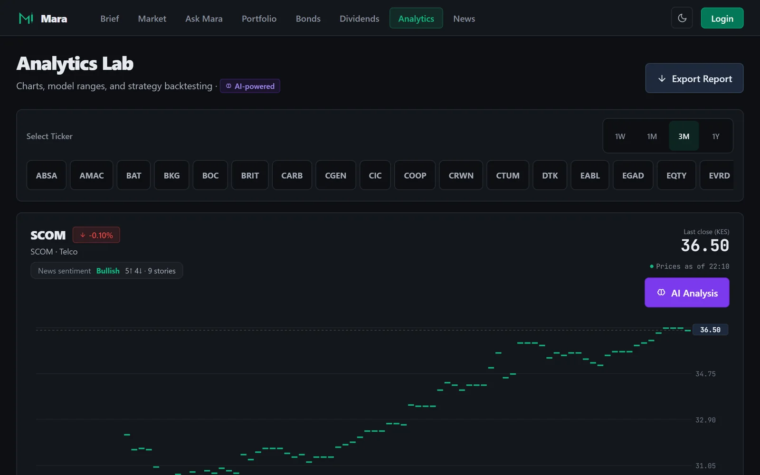Select the 1M time range

pyautogui.click(x=652, y=136)
